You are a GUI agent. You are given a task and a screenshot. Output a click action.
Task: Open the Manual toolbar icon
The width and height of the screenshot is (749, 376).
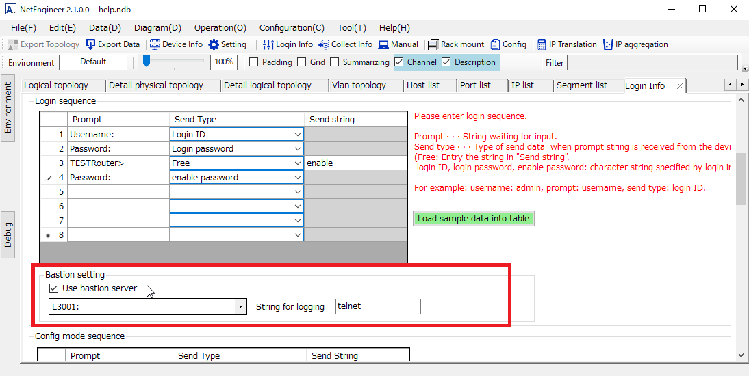(383, 44)
